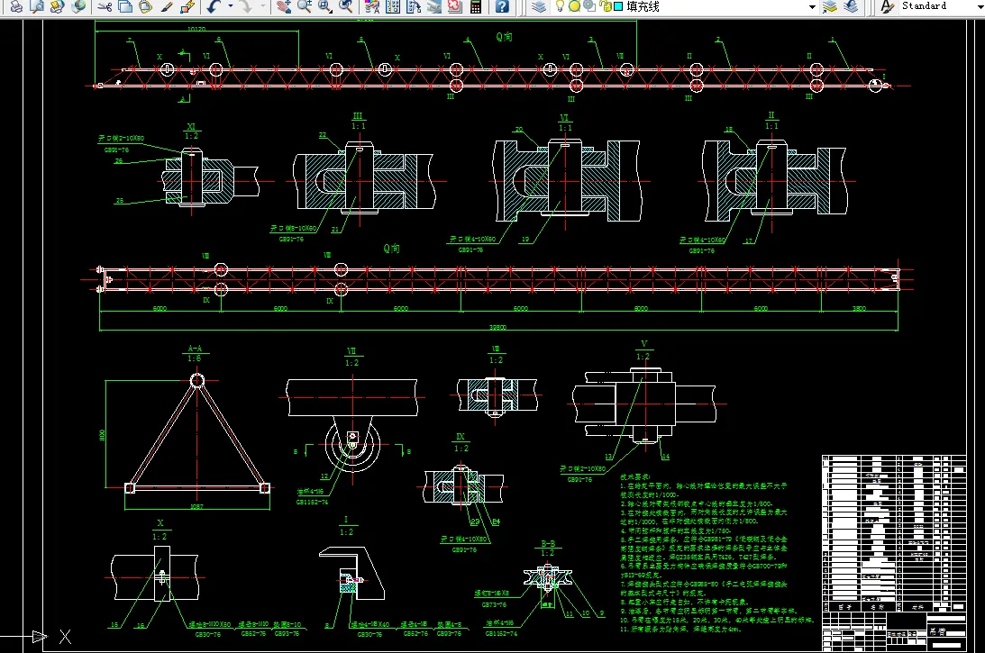
Task: Open Layer Properties Manager
Action: tap(538, 6)
